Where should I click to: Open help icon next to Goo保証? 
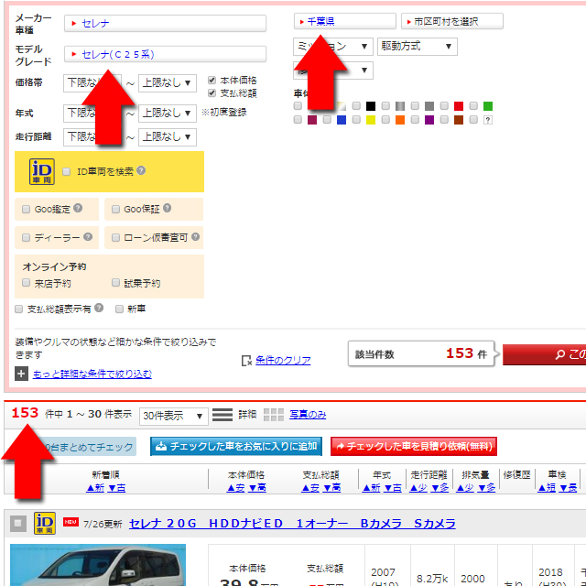(167, 208)
